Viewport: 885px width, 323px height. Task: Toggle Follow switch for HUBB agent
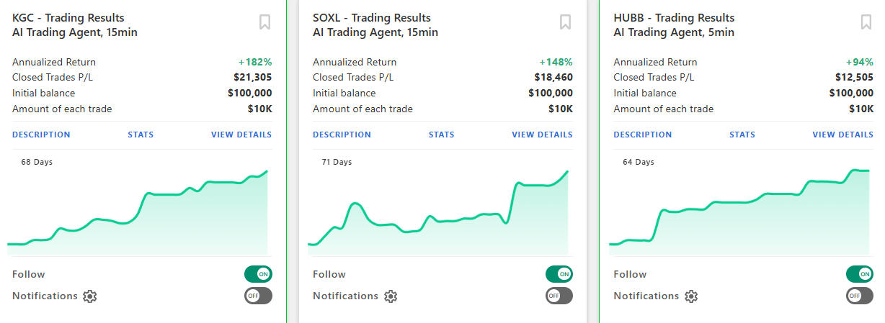coord(859,274)
